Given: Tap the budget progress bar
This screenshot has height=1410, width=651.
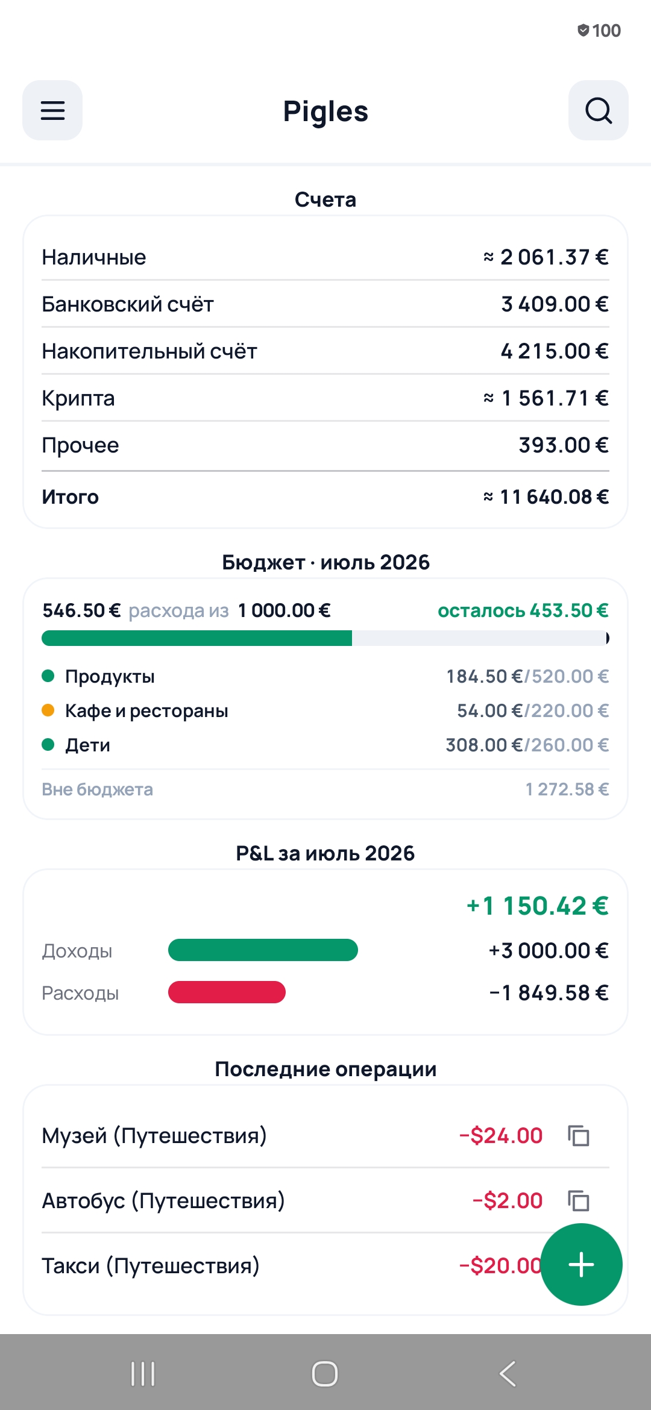Looking at the screenshot, I should point(325,638).
